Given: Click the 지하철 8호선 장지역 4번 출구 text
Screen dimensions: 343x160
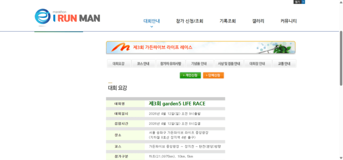Looking at the screenshot, I should [x=172, y=138].
